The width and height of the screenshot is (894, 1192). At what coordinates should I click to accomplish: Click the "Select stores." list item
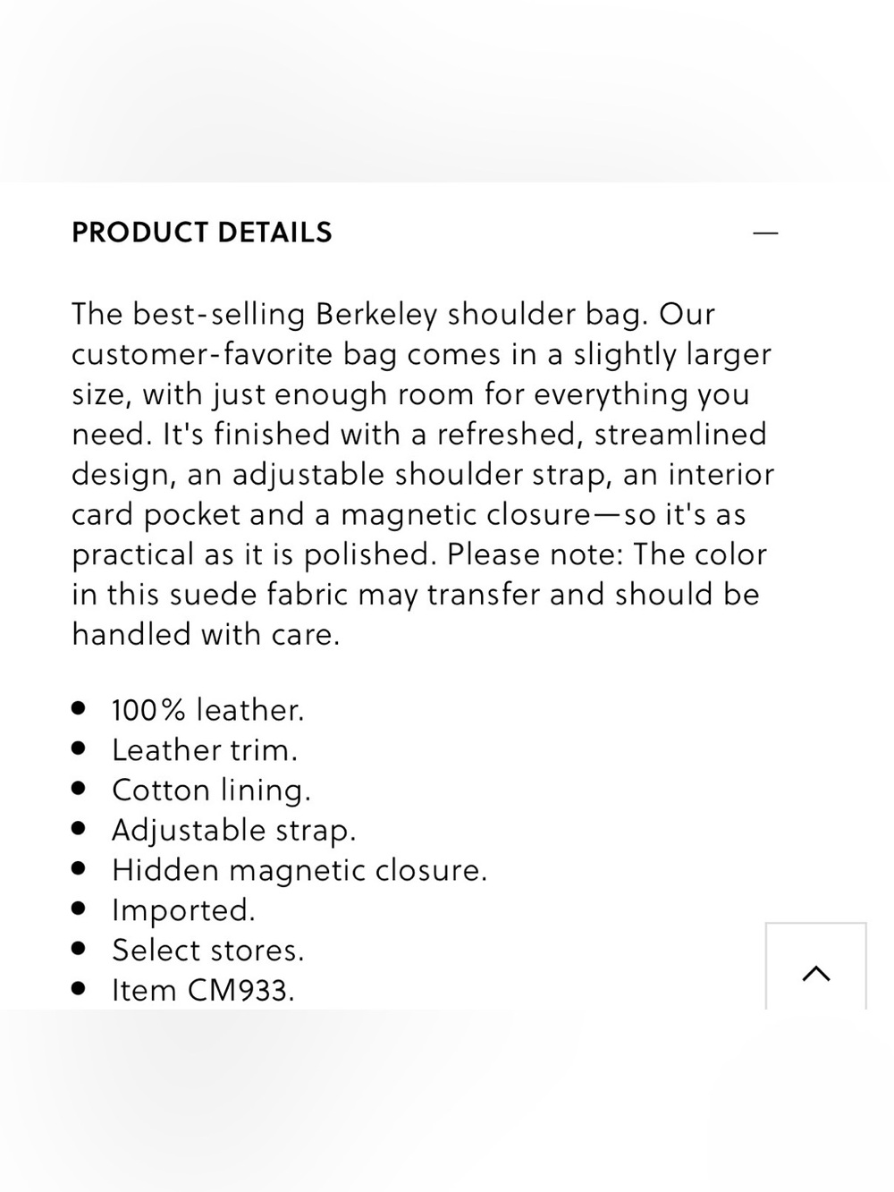point(208,951)
